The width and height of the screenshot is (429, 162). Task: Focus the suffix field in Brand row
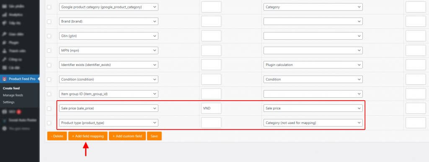[x=416, y=21]
